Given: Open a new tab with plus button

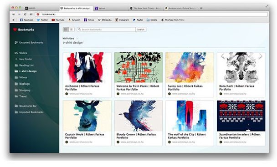Looking at the screenshot, I should click(201, 8).
